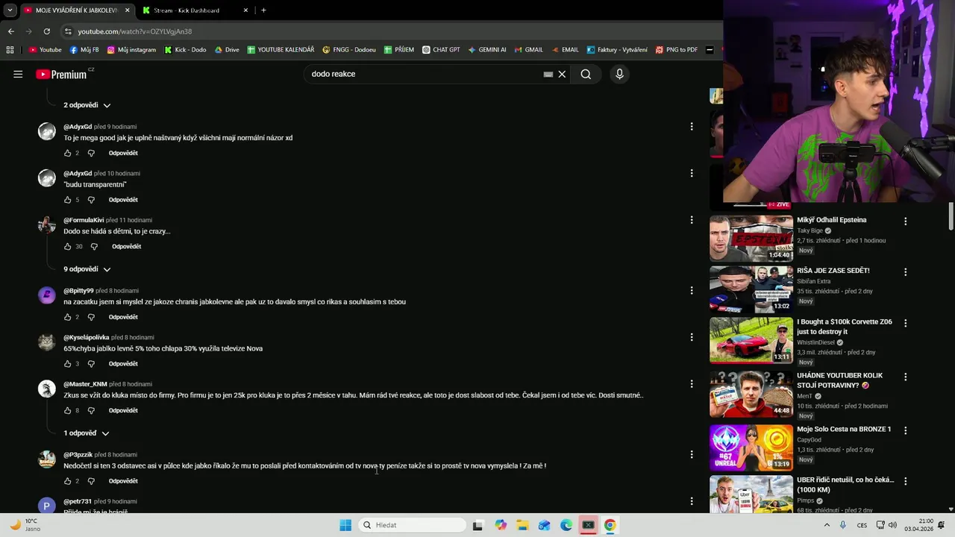
Task: Open Taky Bige channel link
Action: 810,230
